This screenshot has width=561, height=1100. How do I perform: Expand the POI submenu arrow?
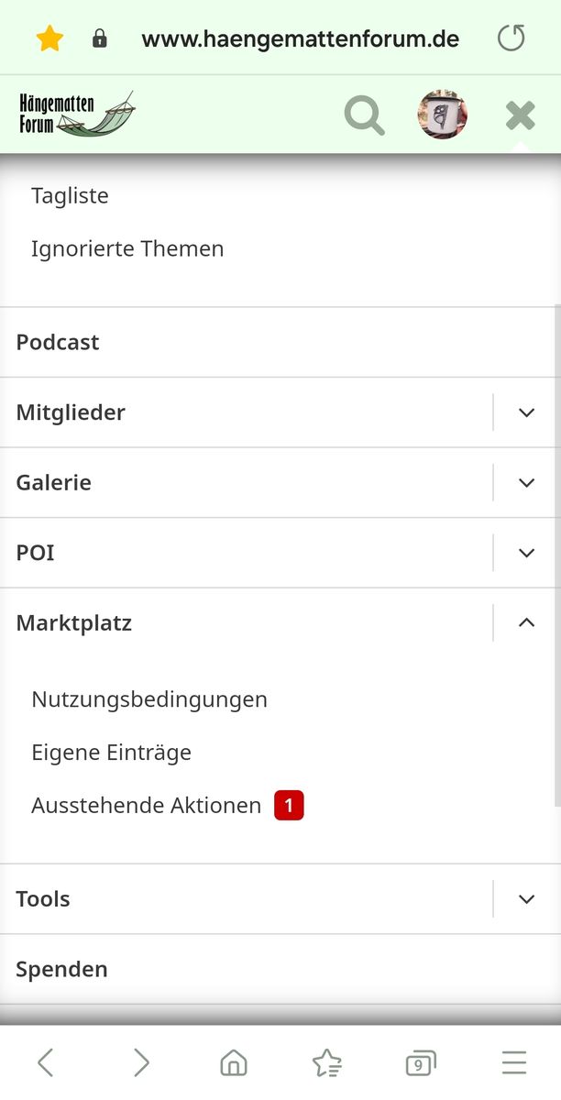[x=526, y=553]
